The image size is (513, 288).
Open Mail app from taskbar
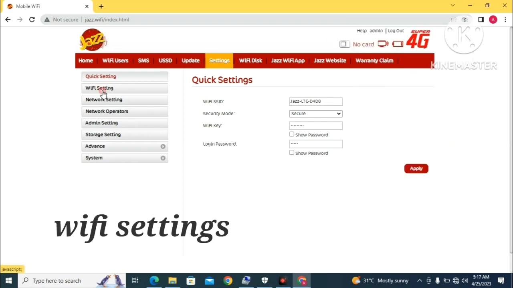(209, 280)
